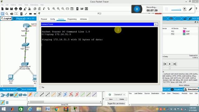Viewport: 199px width, 112px height.
Task: Select PC0 on the canvas
Action: 11,77
